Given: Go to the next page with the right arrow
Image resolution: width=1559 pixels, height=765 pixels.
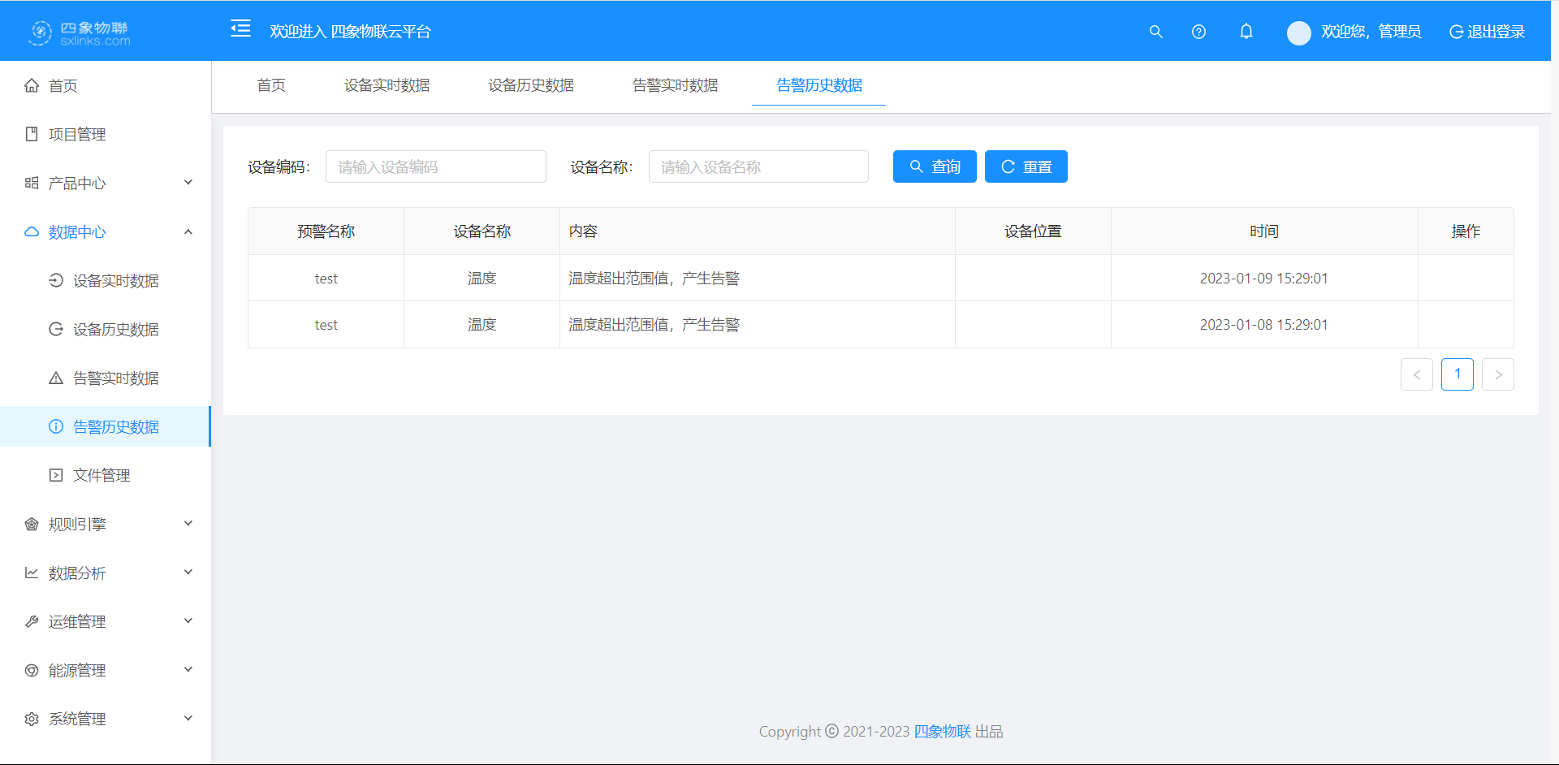Looking at the screenshot, I should pos(1498,374).
